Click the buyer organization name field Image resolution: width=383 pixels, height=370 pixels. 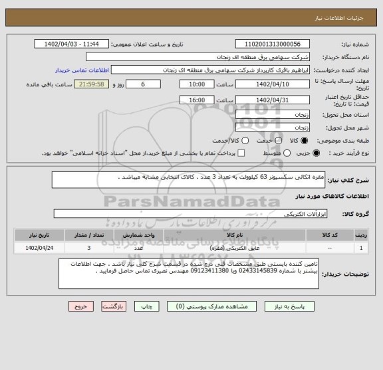pos(198,57)
